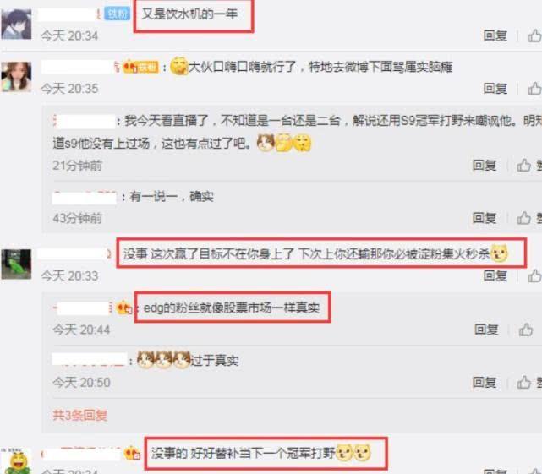Like the 20:50 reply 过于真实
Screen dimensions: 542x474
tap(524, 382)
